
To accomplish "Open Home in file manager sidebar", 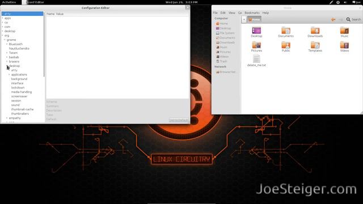I will (222, 24).
